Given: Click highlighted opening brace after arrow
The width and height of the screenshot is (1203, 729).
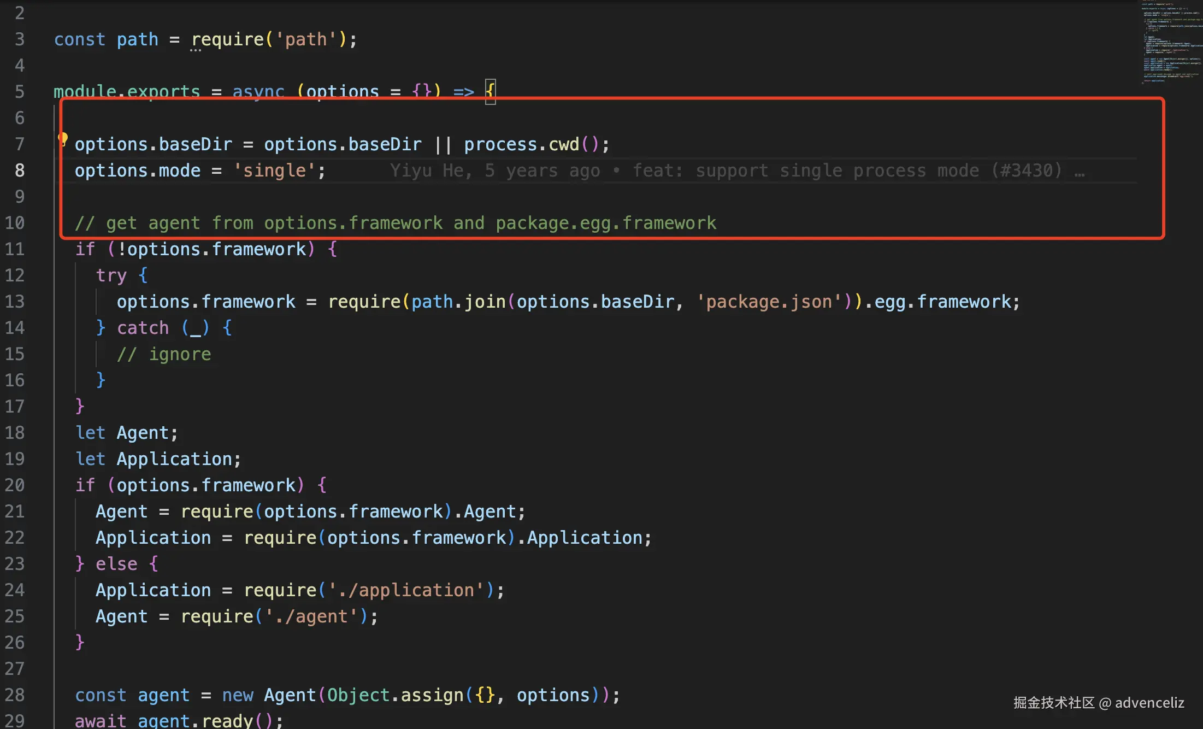Looking at the screenshot, I should pyautogui.click(x=490, y=91).
